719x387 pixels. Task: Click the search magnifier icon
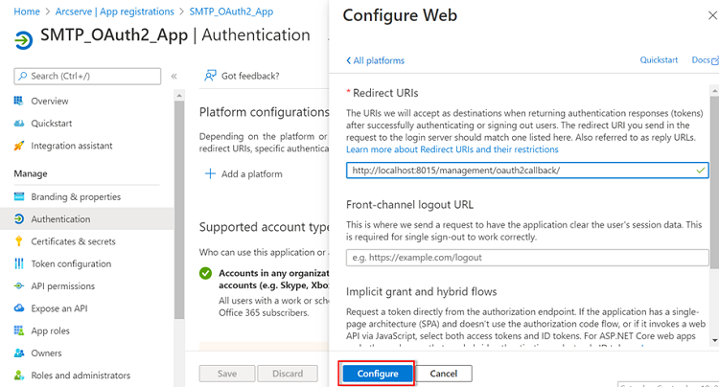click(22, 76)
